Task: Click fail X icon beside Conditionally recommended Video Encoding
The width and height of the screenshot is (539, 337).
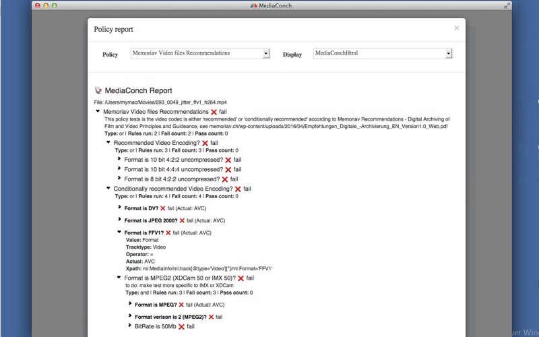Action: tap(238, 189)
